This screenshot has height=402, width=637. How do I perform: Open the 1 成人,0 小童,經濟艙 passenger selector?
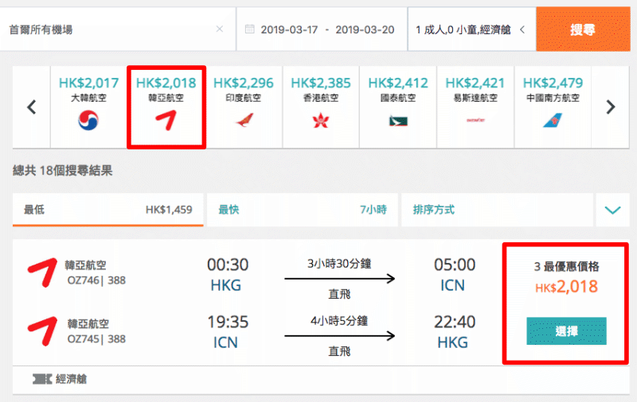click(471, 29)
